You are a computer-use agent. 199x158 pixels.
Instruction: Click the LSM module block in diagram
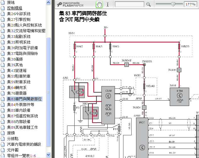(179, 97)
